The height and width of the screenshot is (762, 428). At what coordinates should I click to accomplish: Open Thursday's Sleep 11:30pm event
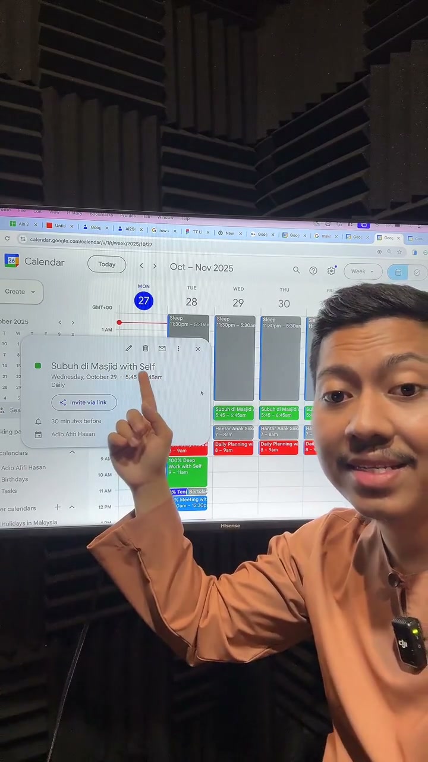280,358
